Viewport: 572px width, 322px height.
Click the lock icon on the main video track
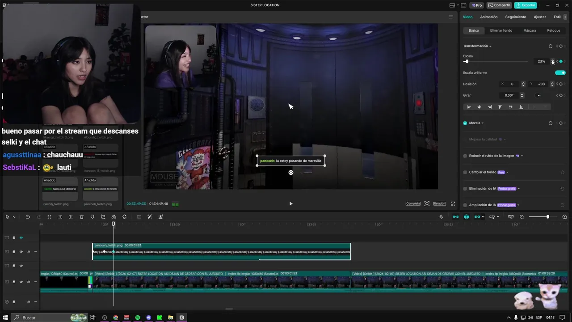coord(14,282)
